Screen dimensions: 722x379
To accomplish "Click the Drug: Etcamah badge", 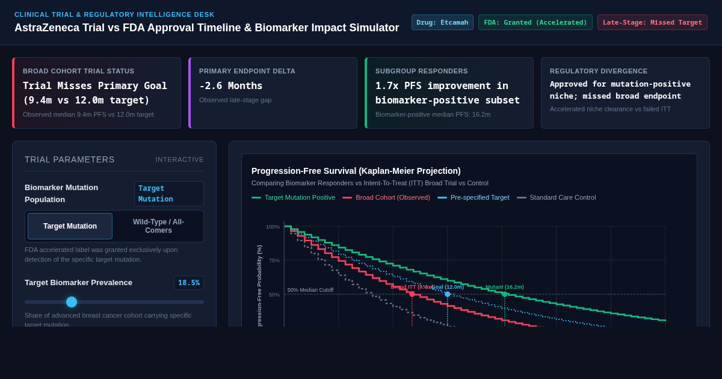I will click(x=442, y=22).
